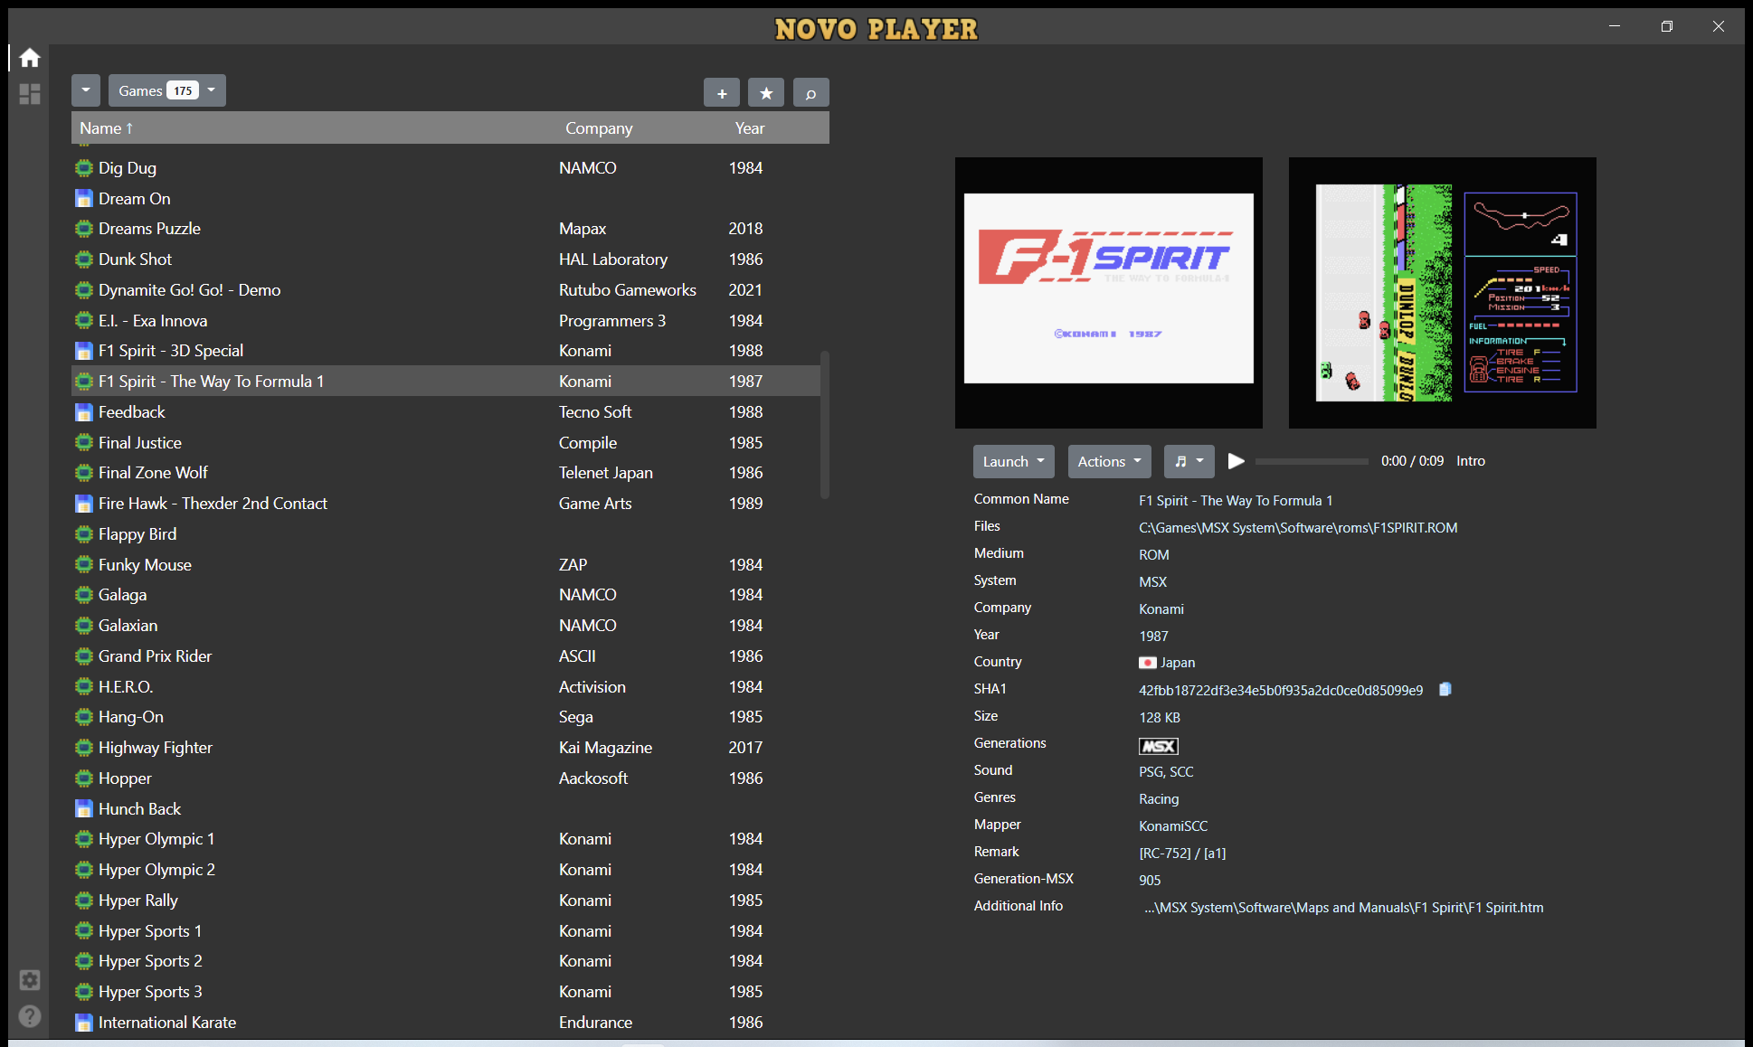Click the Japan country flag
The width and height of the screenshot is (1753, 1047).
click(x=1147, y=663)
